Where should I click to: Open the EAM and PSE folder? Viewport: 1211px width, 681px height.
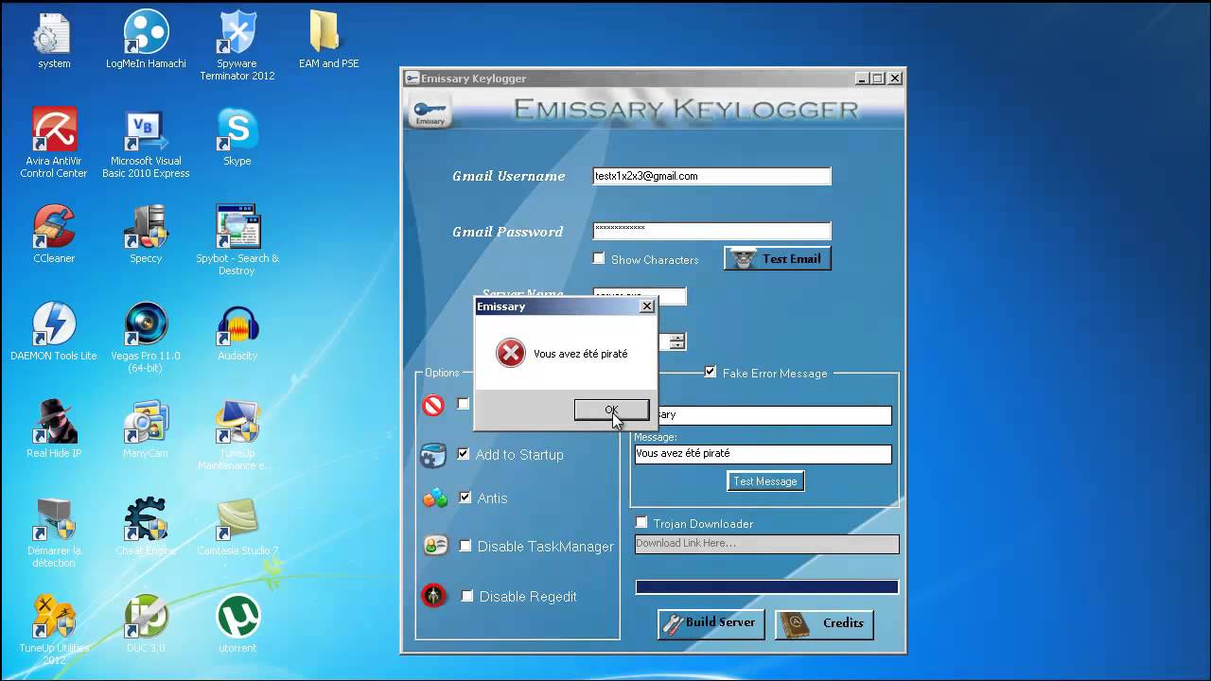tap(328, 41)
